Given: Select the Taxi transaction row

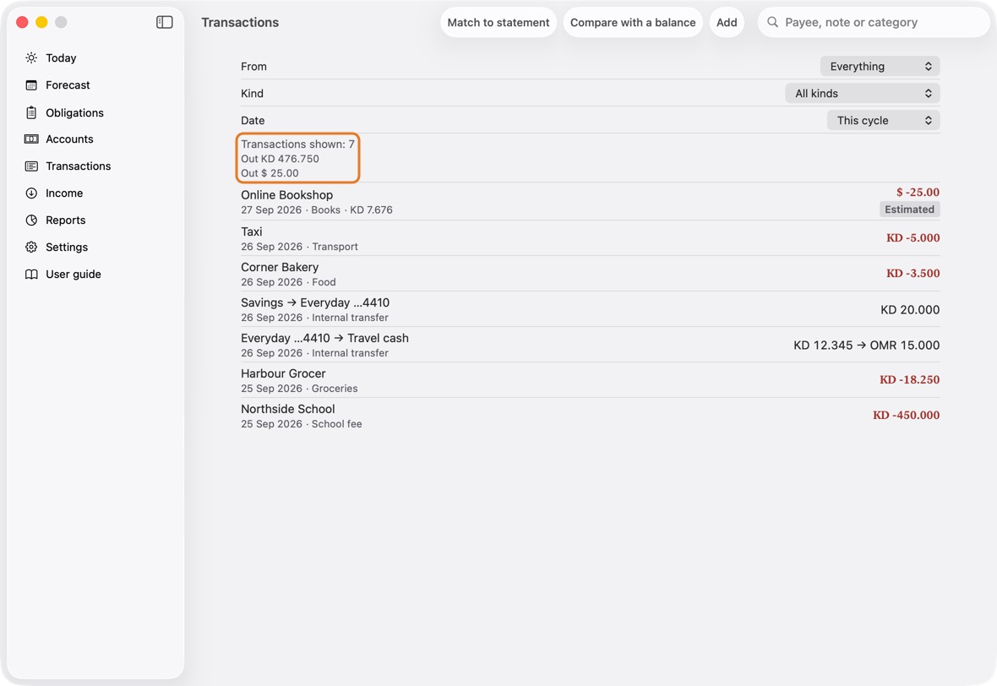Looking at the screenshot, I should [590, 238].
